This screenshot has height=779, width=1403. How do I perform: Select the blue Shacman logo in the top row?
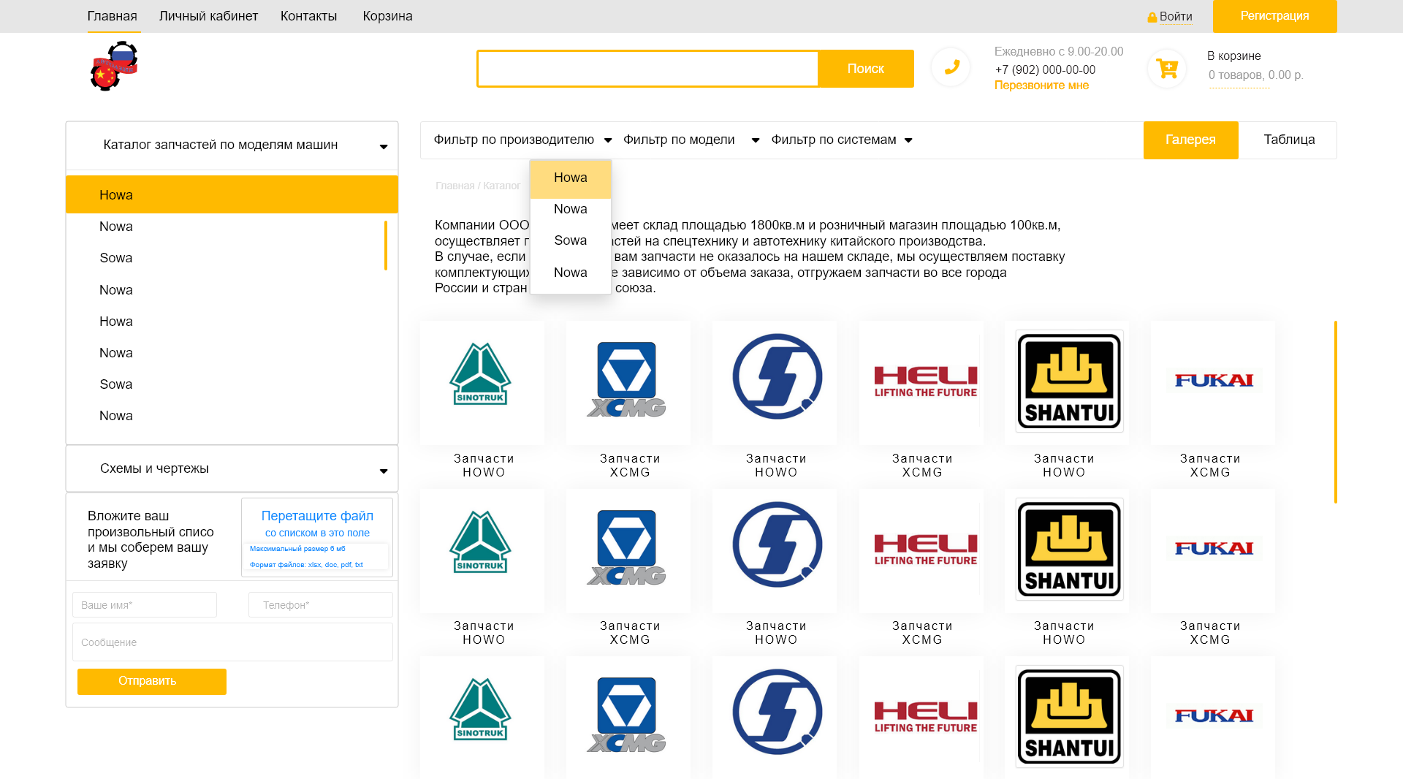coord(777,376)
